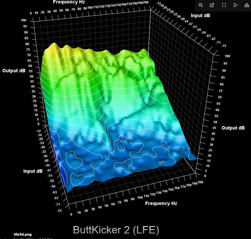
Task: Click the ButtKicker 2 (LFE) caption
Action: pyautogui.click(x=116, y=230)
